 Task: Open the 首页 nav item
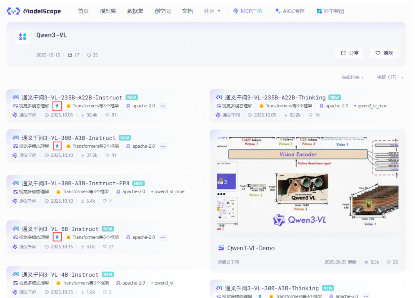(x=83, y=11)
